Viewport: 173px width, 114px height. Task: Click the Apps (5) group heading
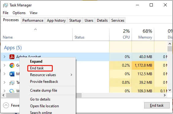13,48
